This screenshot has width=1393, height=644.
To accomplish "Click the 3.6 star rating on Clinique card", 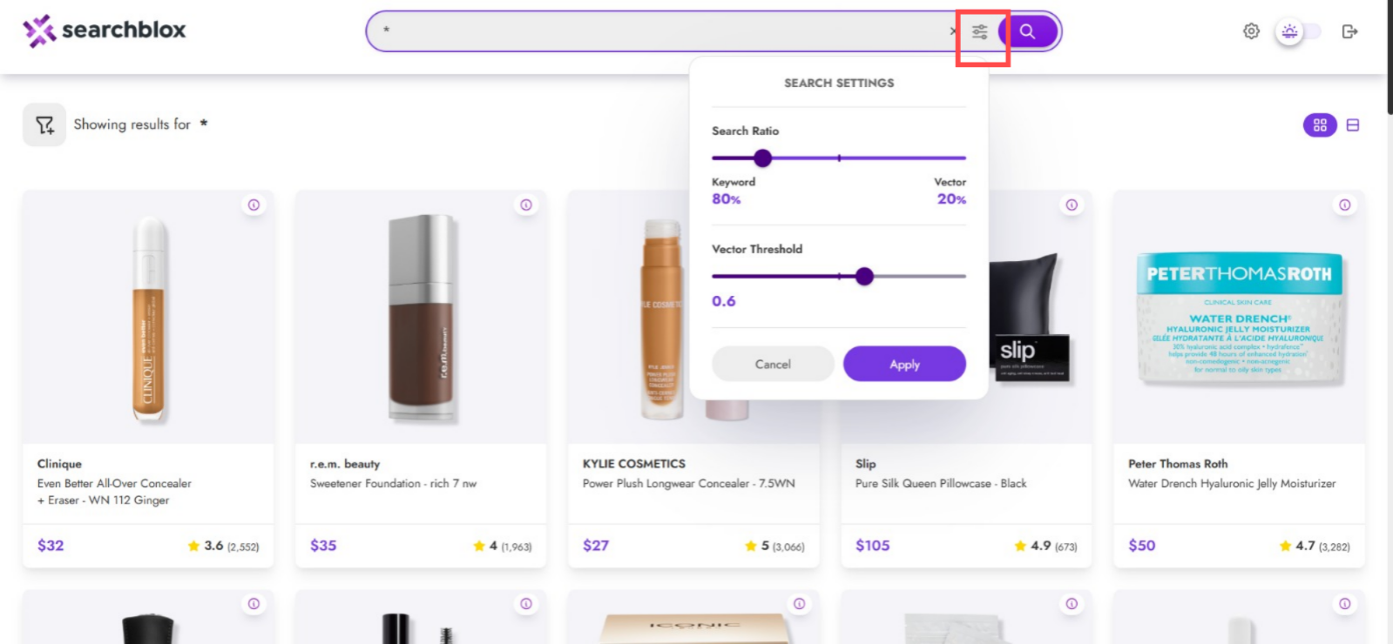I will 223,546.
